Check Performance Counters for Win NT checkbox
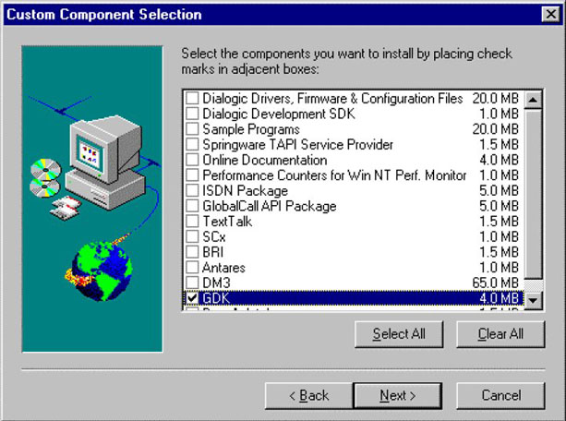Screen dimensions: 566x421 (192, 175)
